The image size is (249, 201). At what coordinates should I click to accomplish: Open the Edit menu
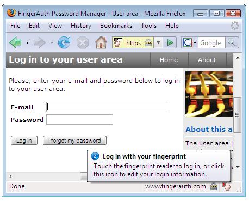pyautogui.click(x=34, y=26)
